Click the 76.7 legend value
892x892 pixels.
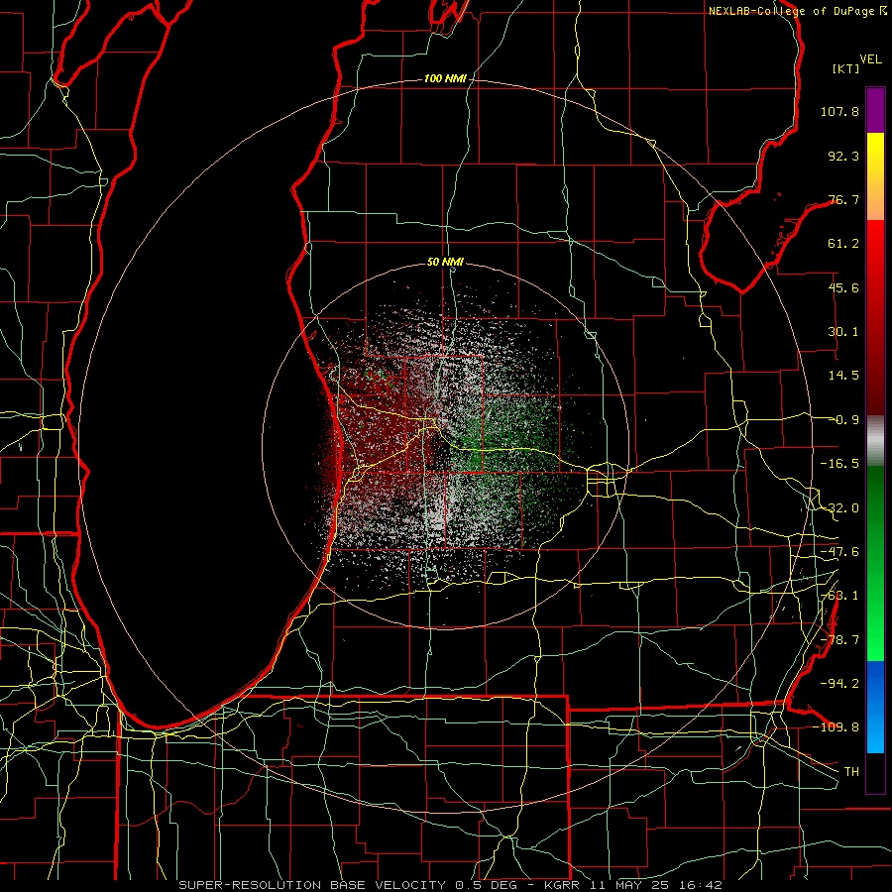point(843,199)
